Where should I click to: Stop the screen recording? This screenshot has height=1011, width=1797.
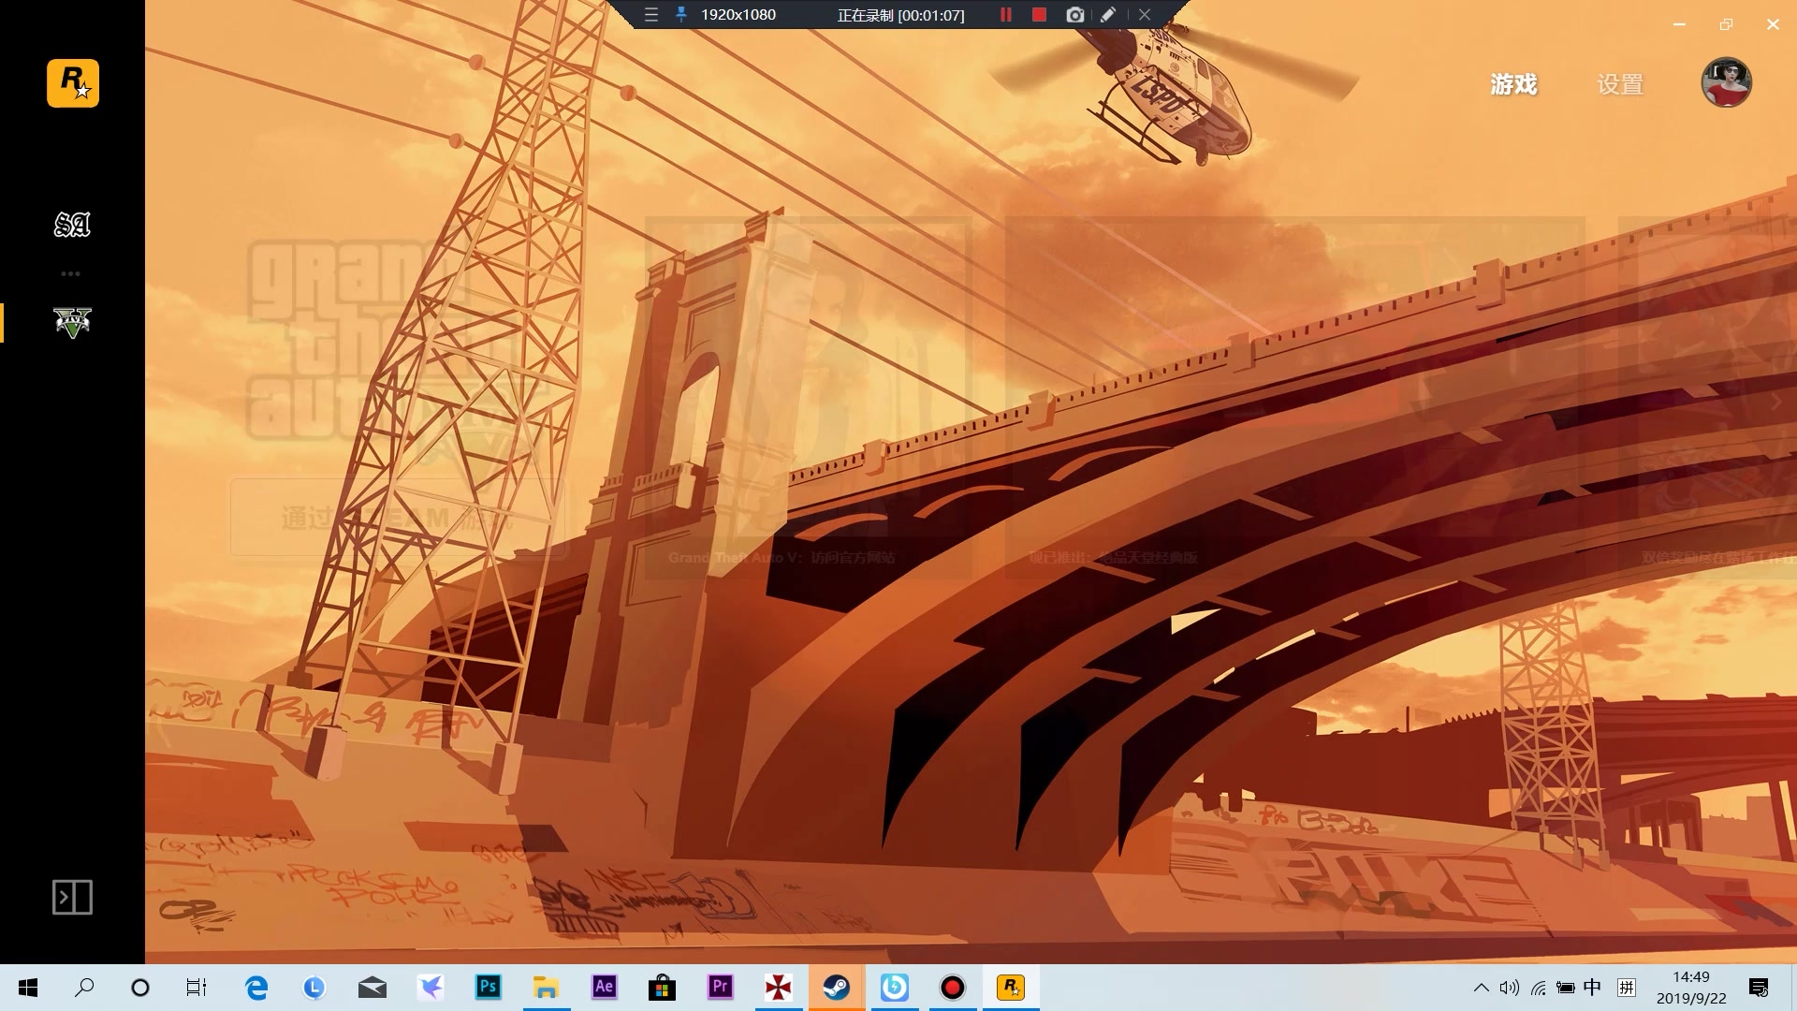(1039, 15)
